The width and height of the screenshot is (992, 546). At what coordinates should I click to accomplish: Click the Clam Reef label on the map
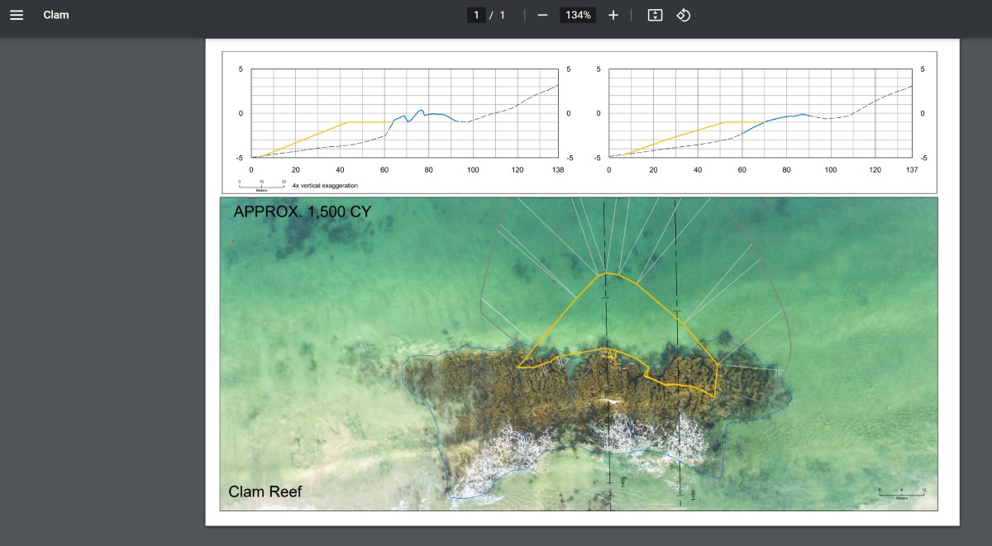[x=266, y=491]
